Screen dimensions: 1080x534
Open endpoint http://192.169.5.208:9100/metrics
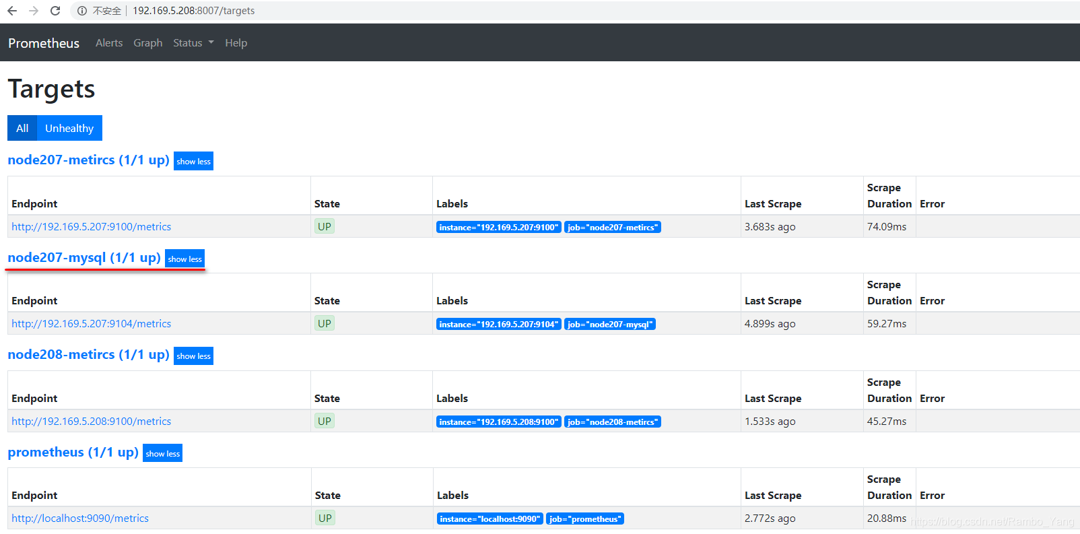[91, 422]
